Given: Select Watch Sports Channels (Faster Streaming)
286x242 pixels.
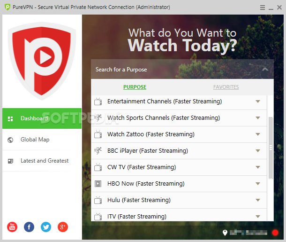Looking at the screenshot, I should tap(179, 118).
